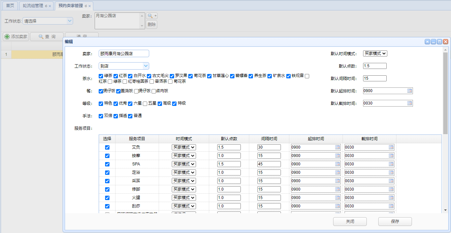Uncheck the 双倍 technique checkbox
The width and height of the screenshot is (451, 233).
click(x=101, y=116)
